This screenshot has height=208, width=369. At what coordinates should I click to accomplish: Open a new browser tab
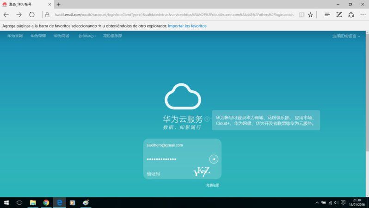(58, 4)
